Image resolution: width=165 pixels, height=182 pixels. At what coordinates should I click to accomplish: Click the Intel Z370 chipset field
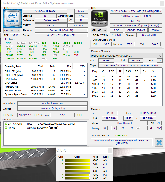pyautogui.click(x=53, y=109)
